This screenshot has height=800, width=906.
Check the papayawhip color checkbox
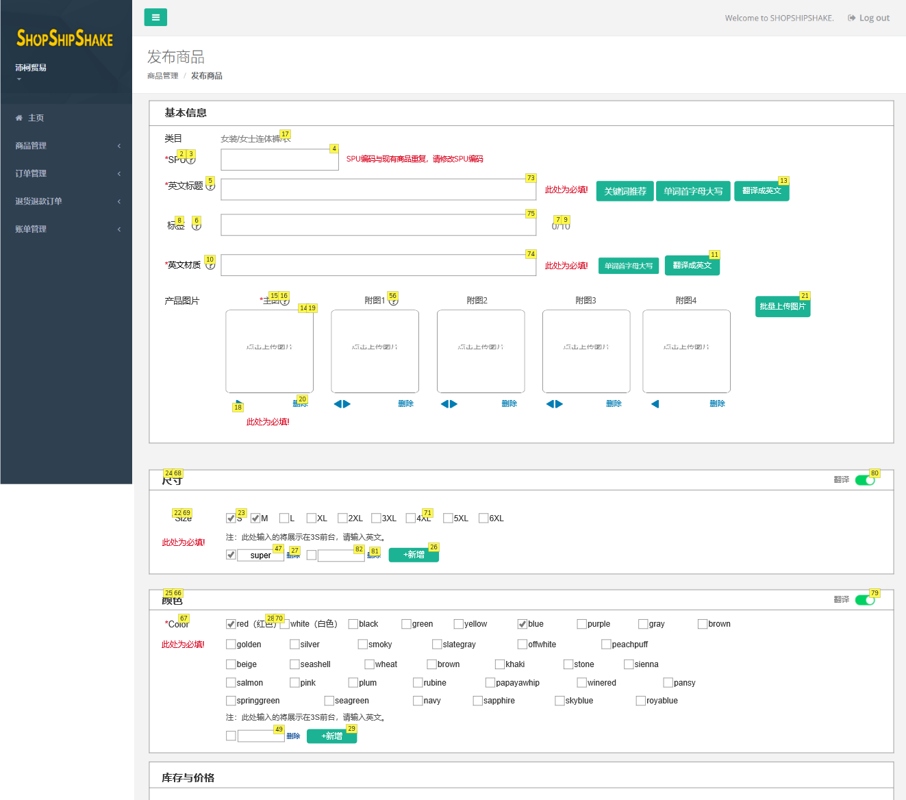(x=490, y=683)
